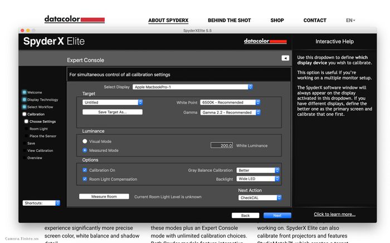Select Choose Settings sub-step
The image size is (390, 243).
coord(42,121)
